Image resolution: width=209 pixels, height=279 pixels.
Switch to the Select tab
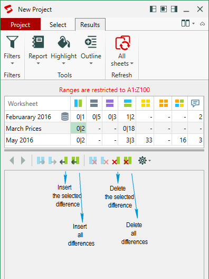point(58,24)
